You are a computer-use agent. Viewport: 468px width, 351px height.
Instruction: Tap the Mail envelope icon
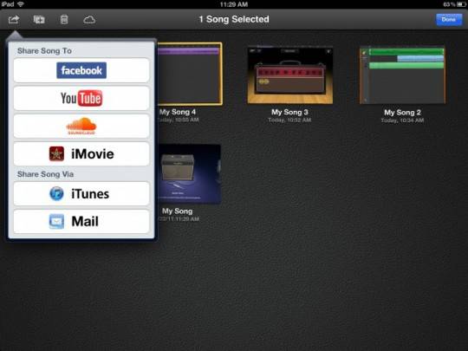(56, 222)
